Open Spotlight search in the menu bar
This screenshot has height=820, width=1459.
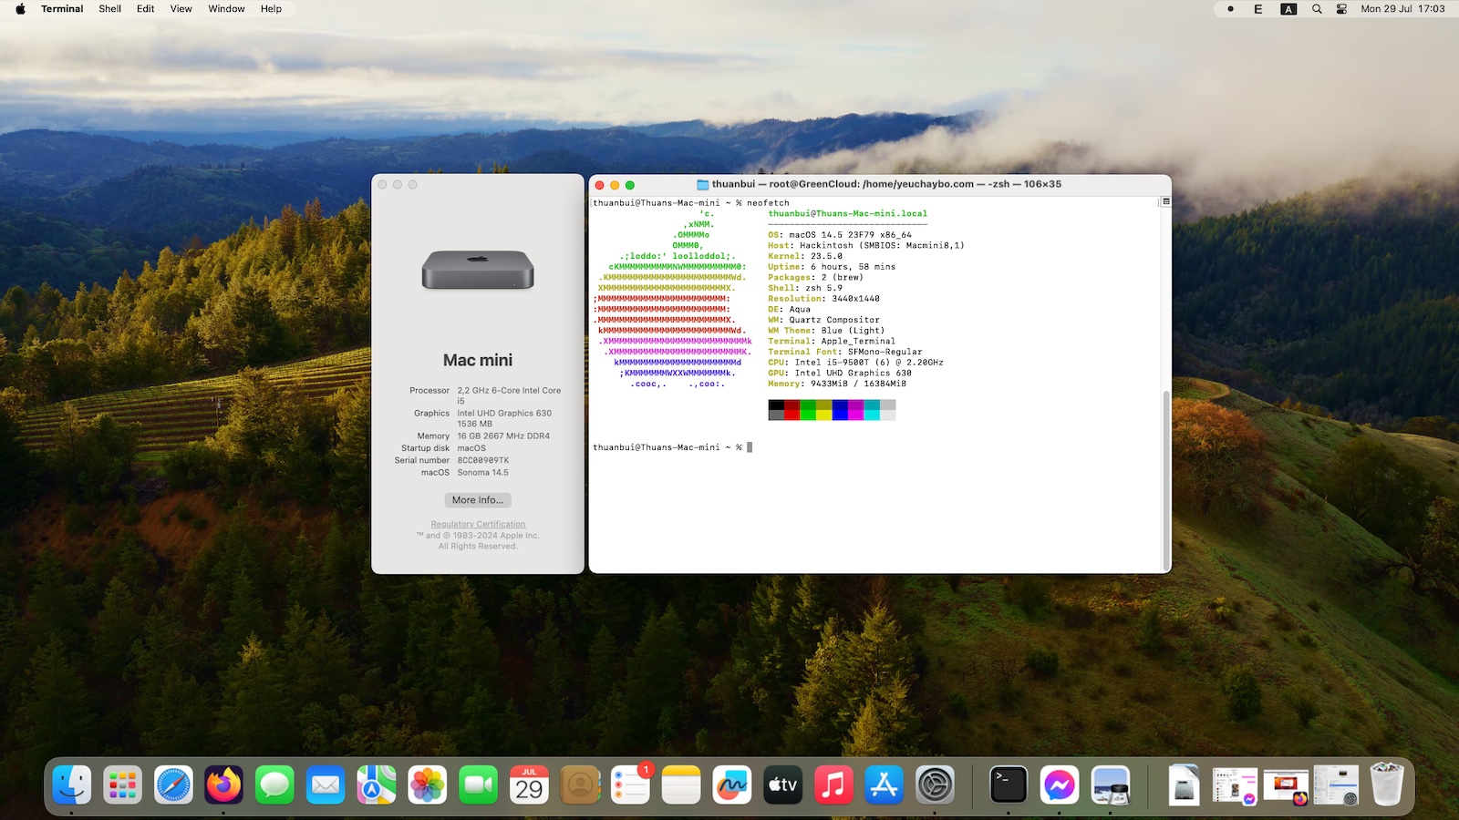click(x=1315, y=8)
